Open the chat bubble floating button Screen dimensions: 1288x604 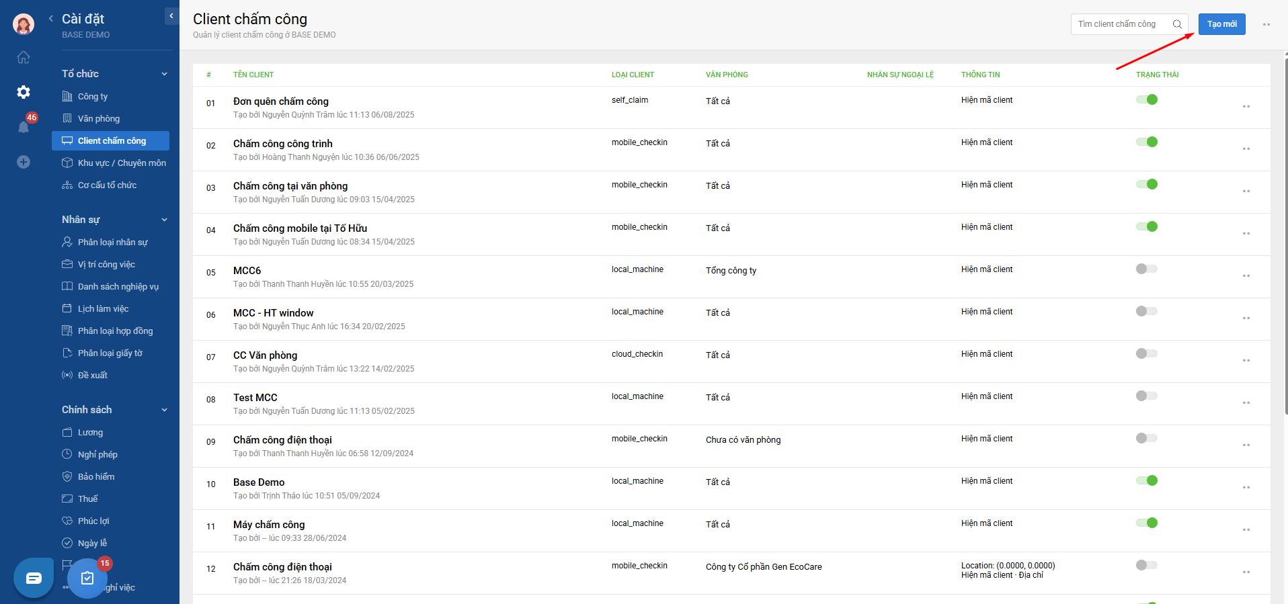34,578
